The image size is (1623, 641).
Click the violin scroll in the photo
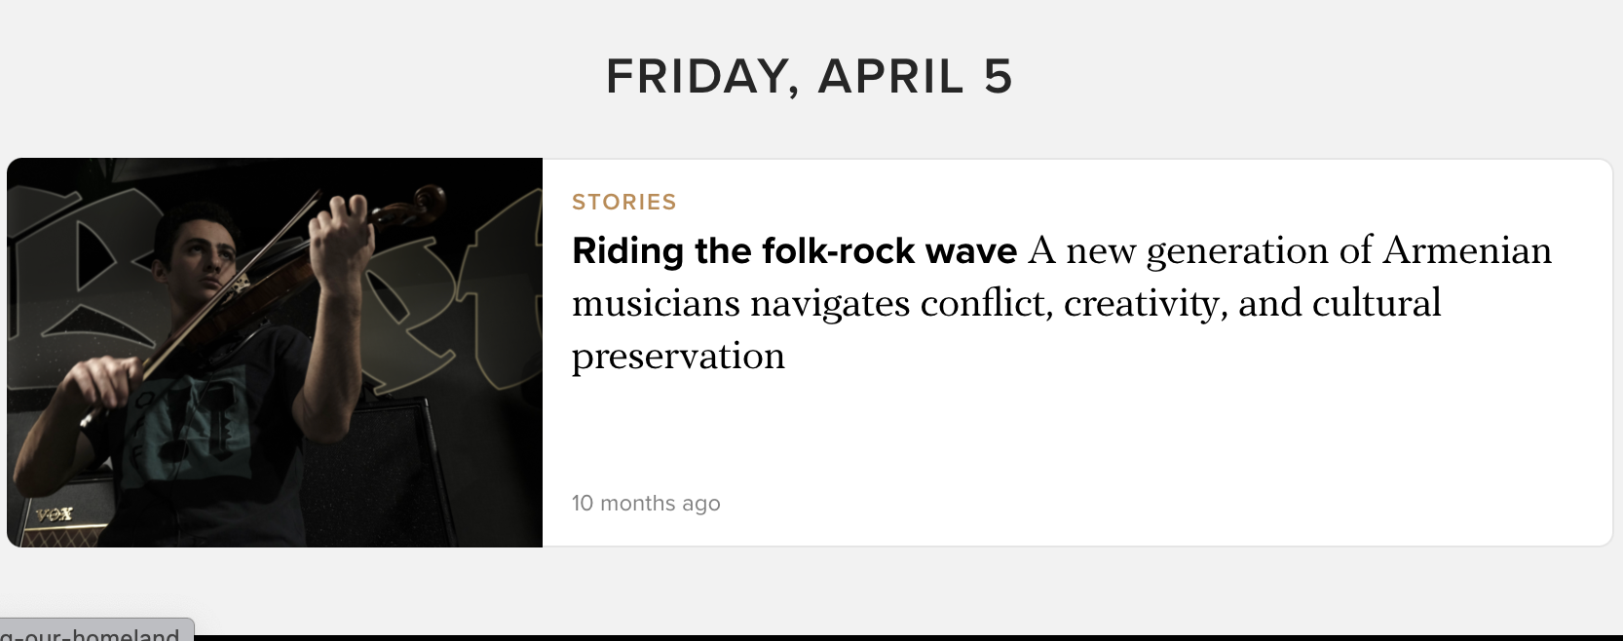pos(421,204)
